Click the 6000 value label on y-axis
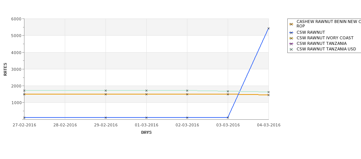361x159 pixels. (16, 19)
